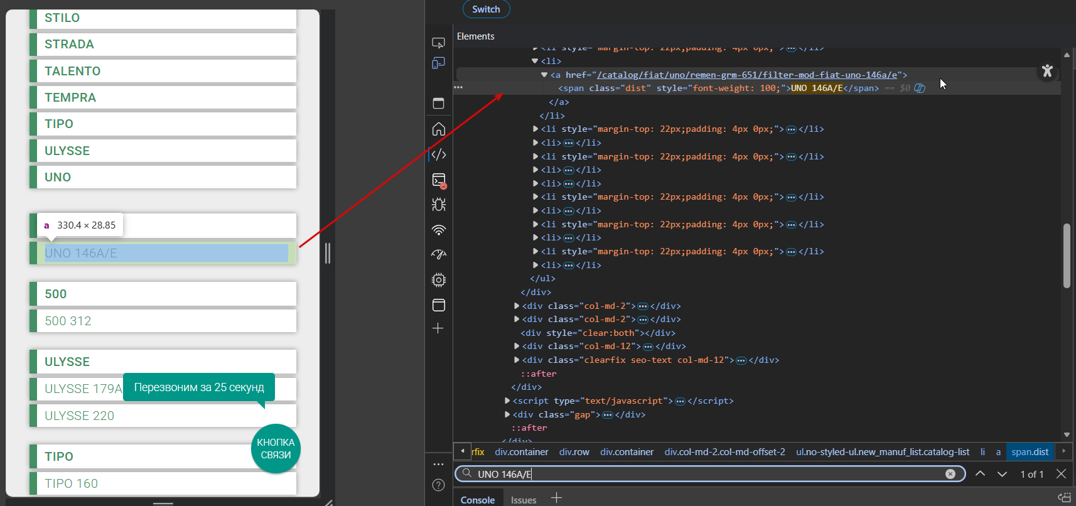Select the div.col-md-2.col-md-offset-2 breadcrumb
The width and height of the screenshot is (1076, 506).
tap(725, 452)
